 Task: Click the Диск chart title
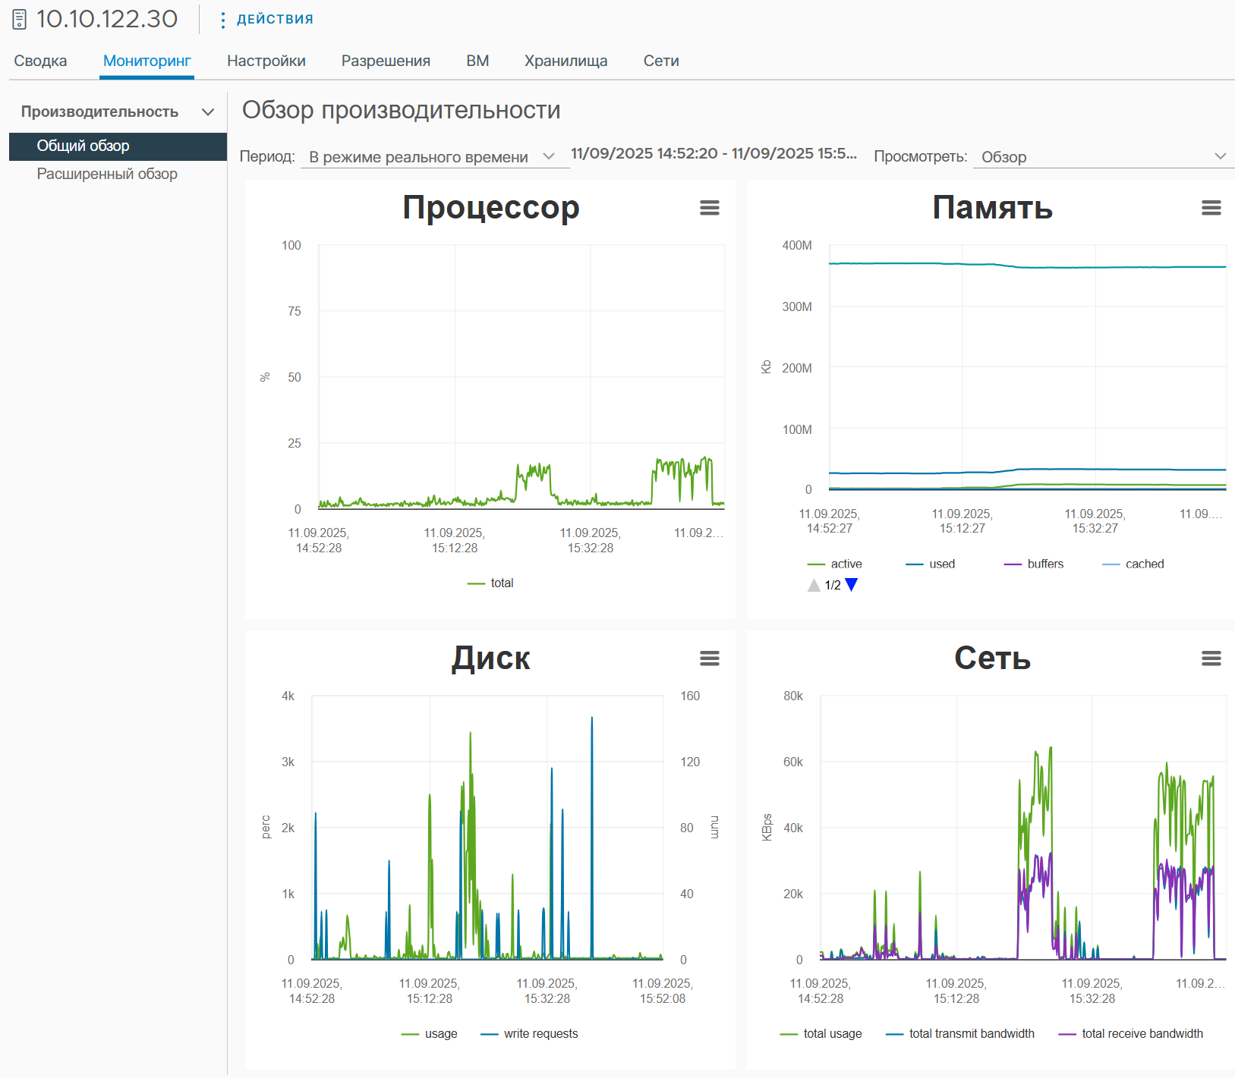[x=491, y=658]
